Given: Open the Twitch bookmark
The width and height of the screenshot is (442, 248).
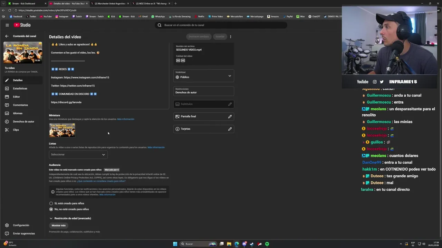Looking at the screenshot, I should pos(77,17).
